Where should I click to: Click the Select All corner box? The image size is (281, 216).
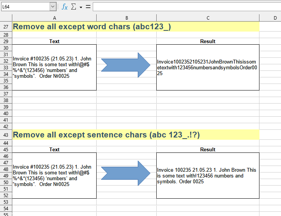pos(6,18)
